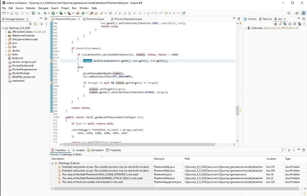Click the Problems view horizontal scrollbar
The height and width of the screenshot is (196, 307).
[176, 189]
